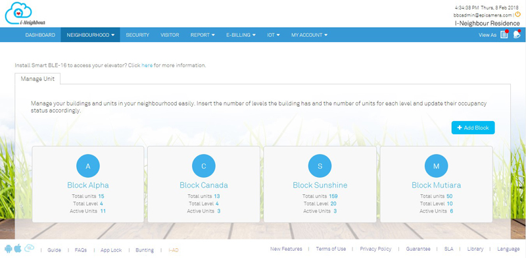Open the Block Canada card
This screenshot has height=258, width=526.
click(x=204, y=184)
